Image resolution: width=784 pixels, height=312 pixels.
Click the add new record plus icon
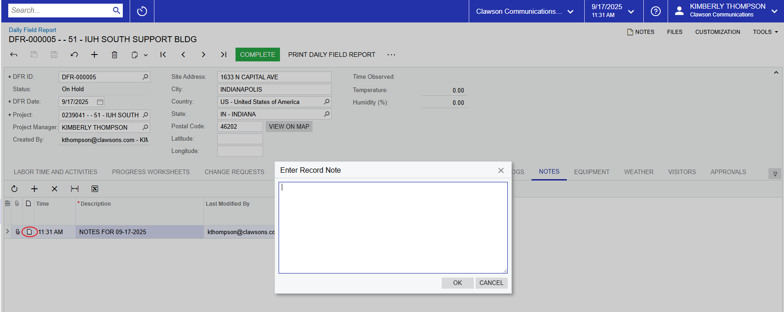point(94,55)
